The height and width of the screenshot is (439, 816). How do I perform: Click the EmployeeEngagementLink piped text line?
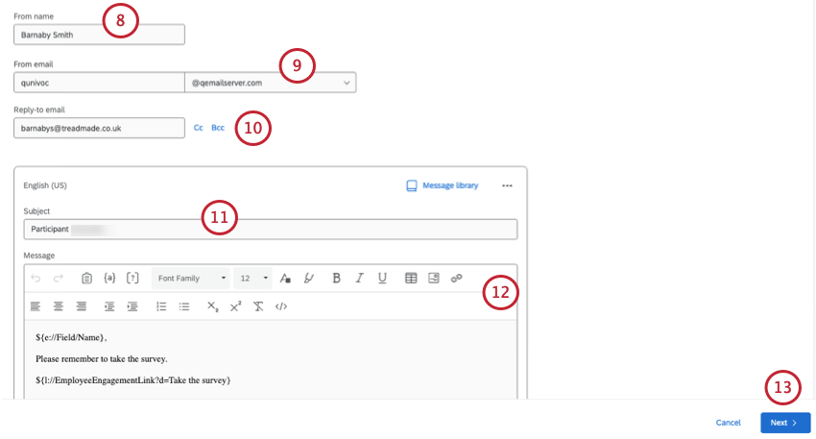[x=133, y=380]
